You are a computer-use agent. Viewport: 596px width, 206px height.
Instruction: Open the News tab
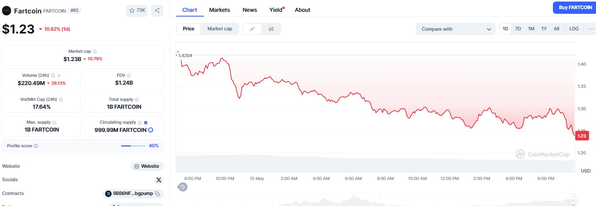point(250,10)
